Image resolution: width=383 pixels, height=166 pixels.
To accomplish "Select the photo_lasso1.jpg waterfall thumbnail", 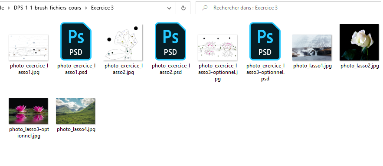I will tap(312, 48).
